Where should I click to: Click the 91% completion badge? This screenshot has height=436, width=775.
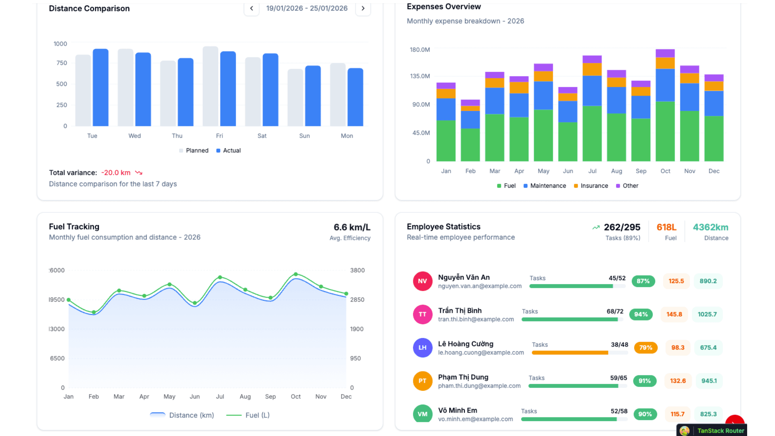[x=645, y=381]
